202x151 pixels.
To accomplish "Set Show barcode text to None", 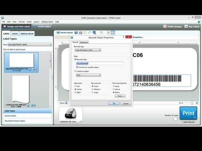I will [x=114, y=86].
